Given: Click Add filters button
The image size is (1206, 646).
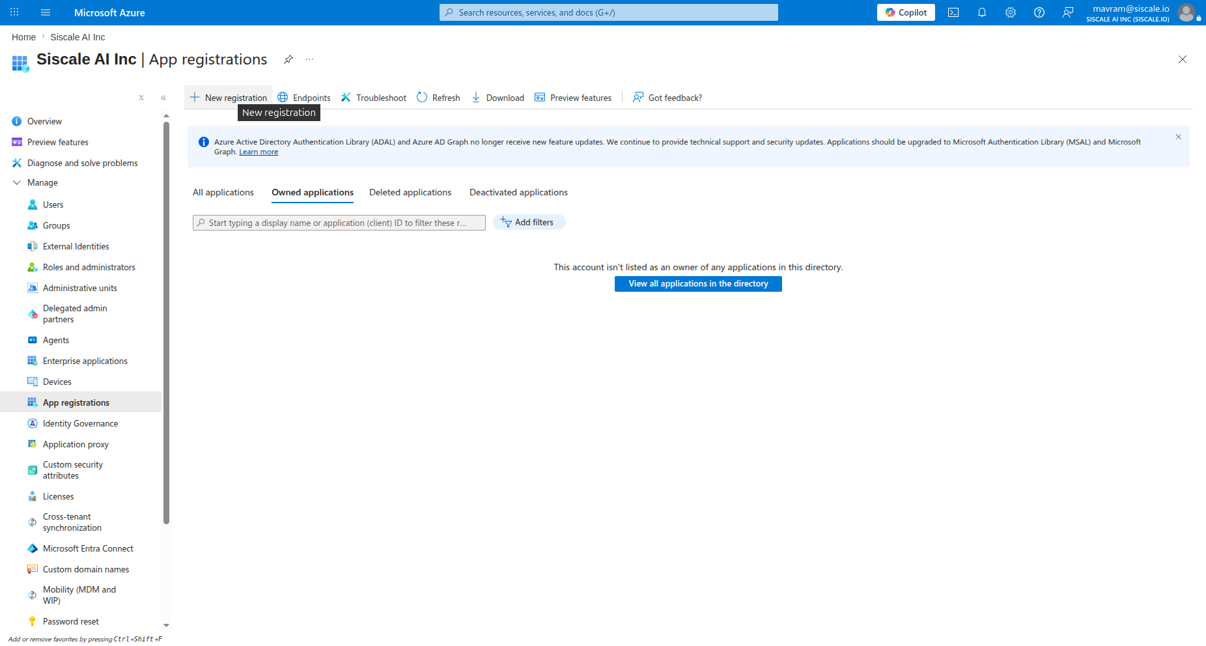Looking at the screenshot, I should 529,222.
